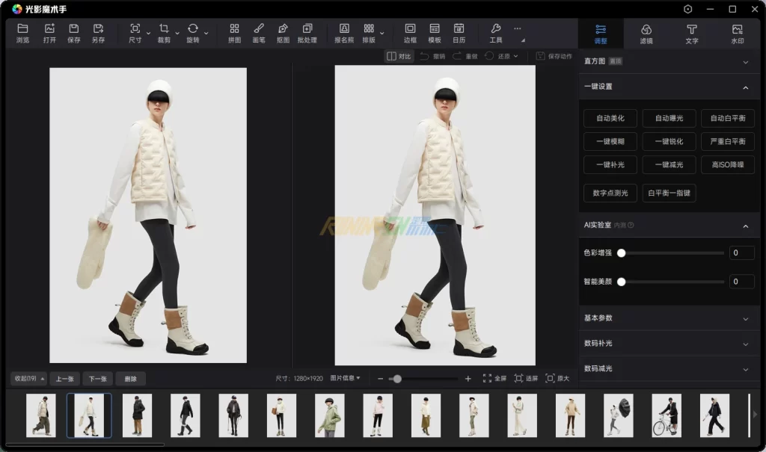
Task: Click the 自动美化 auto-beautify button
Action: pyautogui.click(x=610, y=118)
